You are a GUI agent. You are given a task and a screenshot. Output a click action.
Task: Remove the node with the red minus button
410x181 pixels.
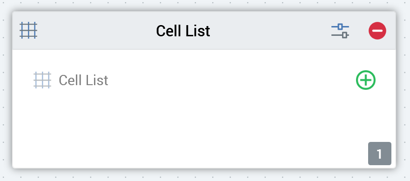377,31
